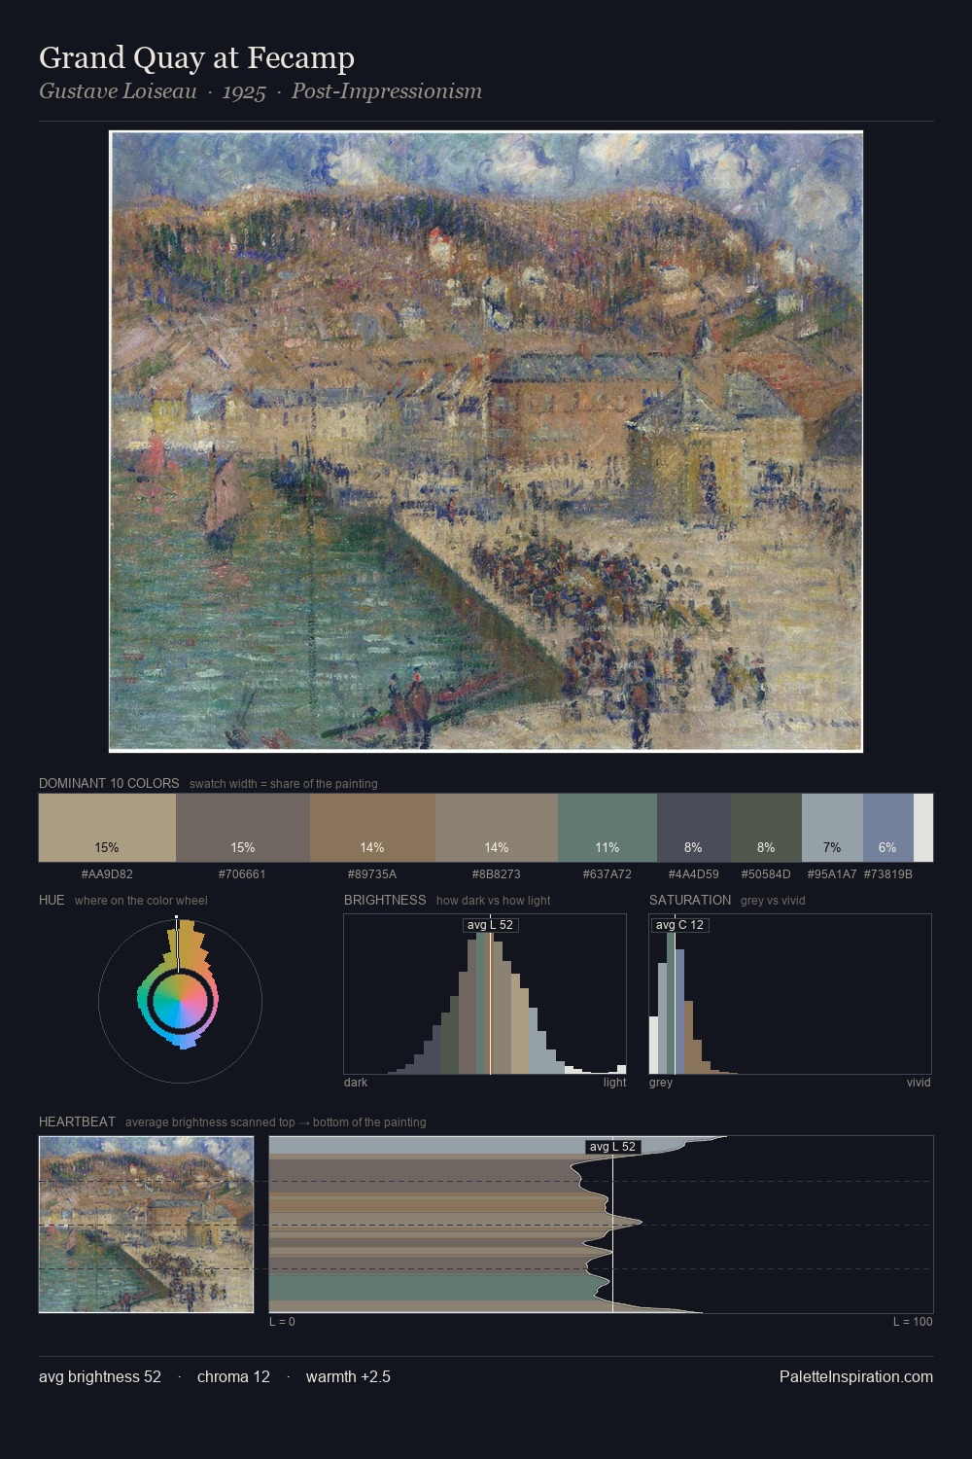The width and height of the screenshot is (972, 1459).
Task: Click 'grey vs vivid' caption
Action: click(773, 901)
